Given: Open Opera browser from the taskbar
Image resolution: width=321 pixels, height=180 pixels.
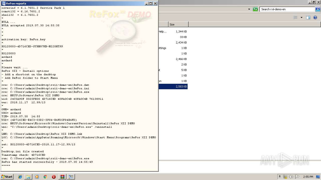Looking at the screenshot, I should pyautogui.click(x=54, y=177).
